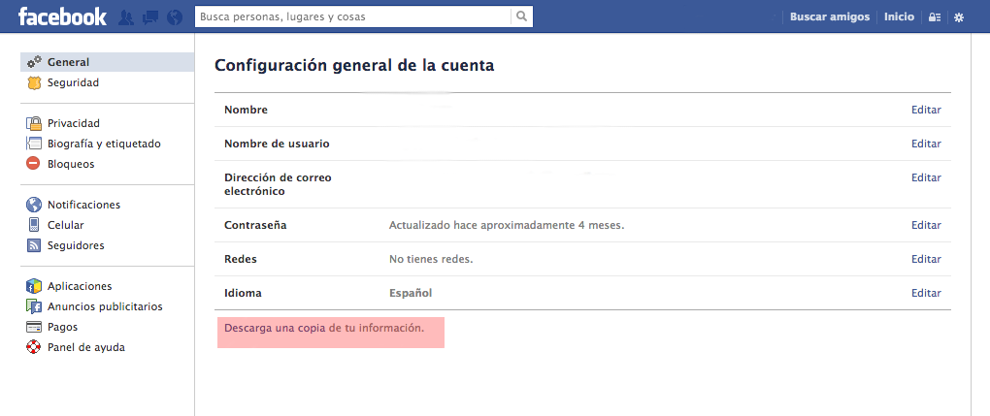Edit the Redes row

pyautogui.click(x=926, y=260)
